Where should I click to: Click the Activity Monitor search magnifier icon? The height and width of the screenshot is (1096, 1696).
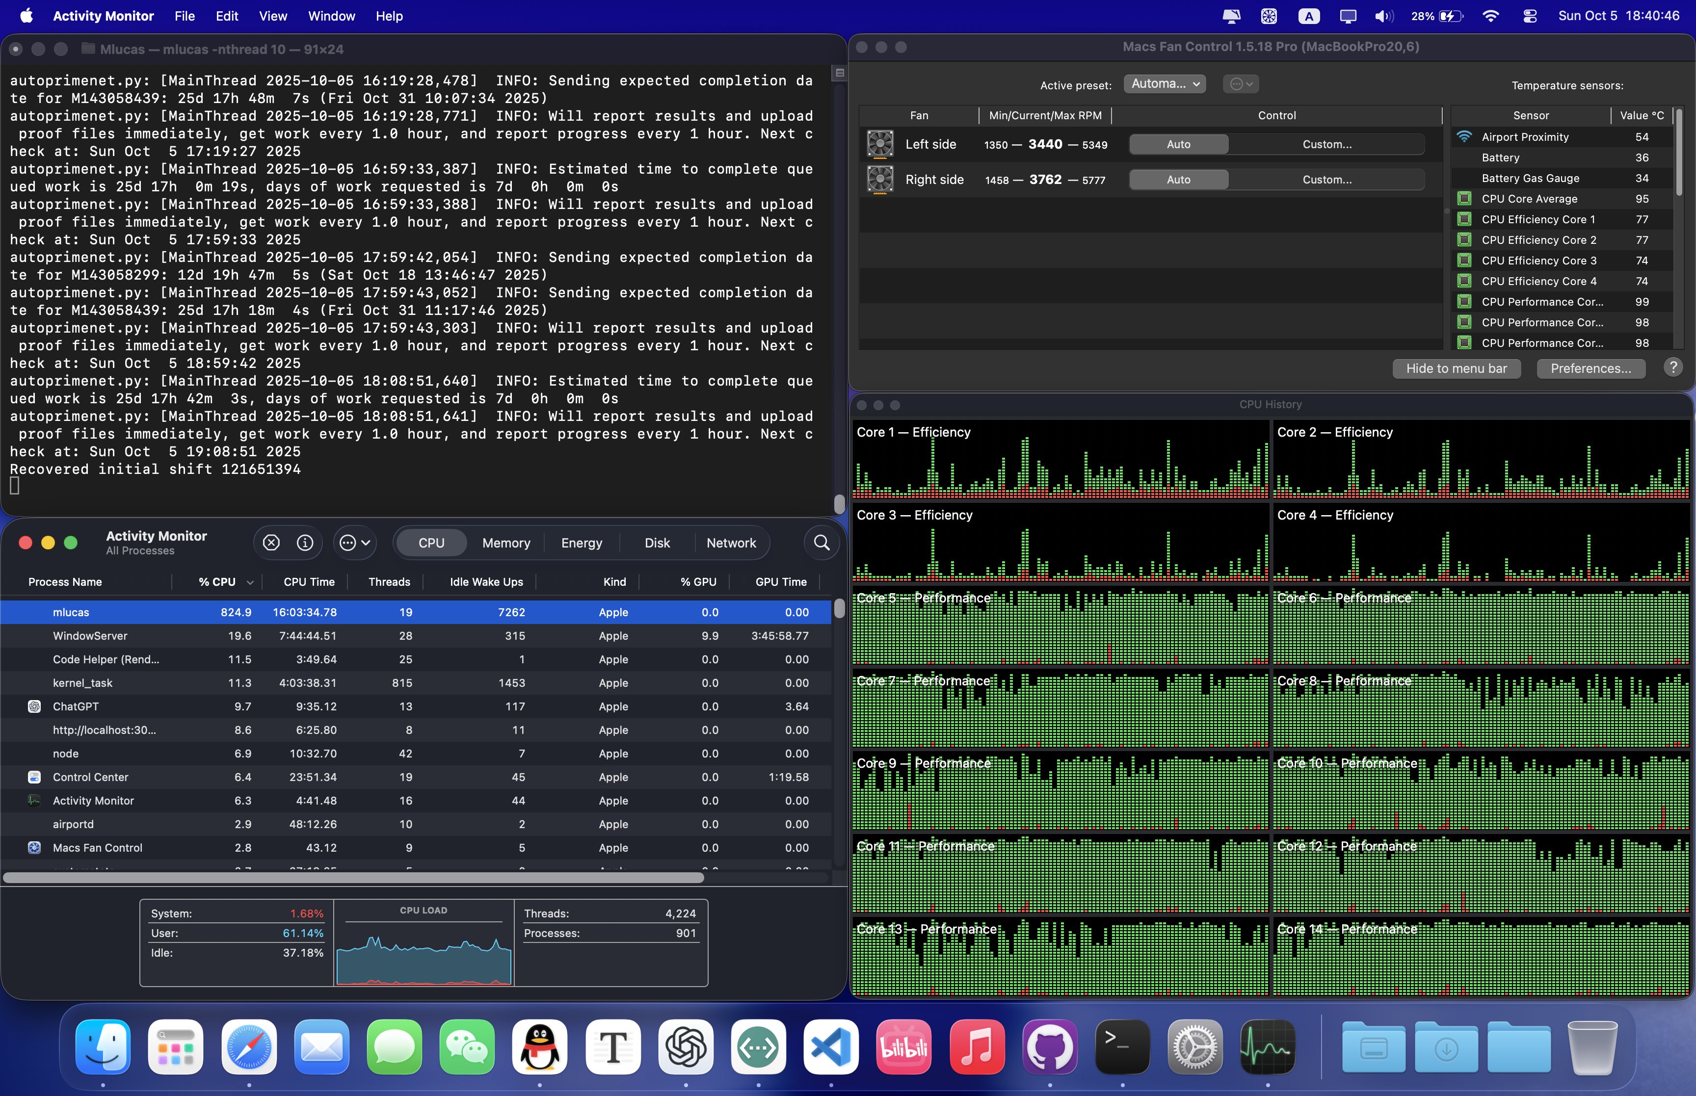821,543
